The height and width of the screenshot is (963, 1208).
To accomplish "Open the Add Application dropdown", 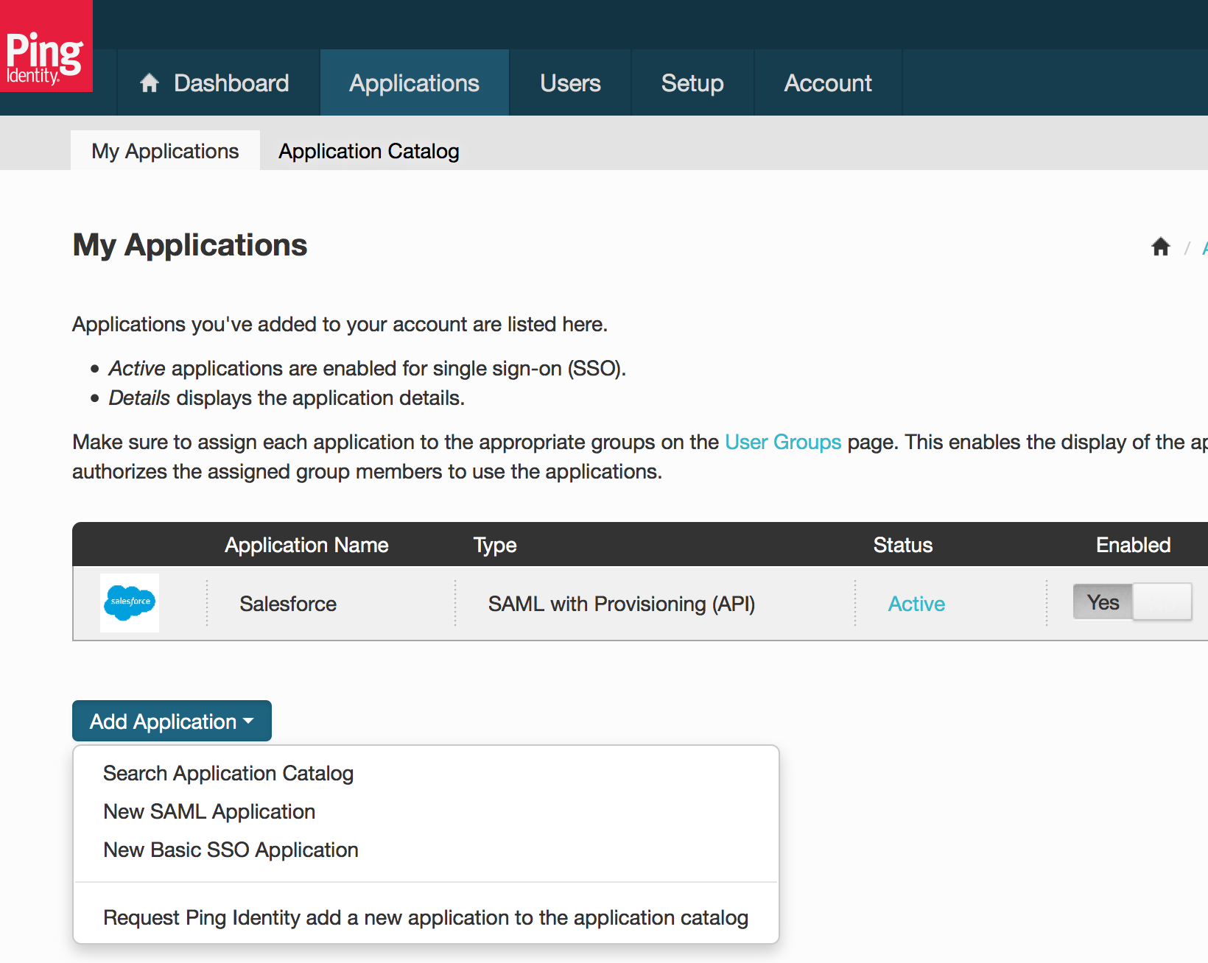I will point(171,721).
